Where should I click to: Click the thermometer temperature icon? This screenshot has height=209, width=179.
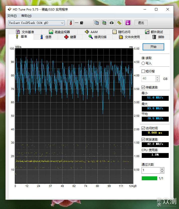(x=71, y=23)
